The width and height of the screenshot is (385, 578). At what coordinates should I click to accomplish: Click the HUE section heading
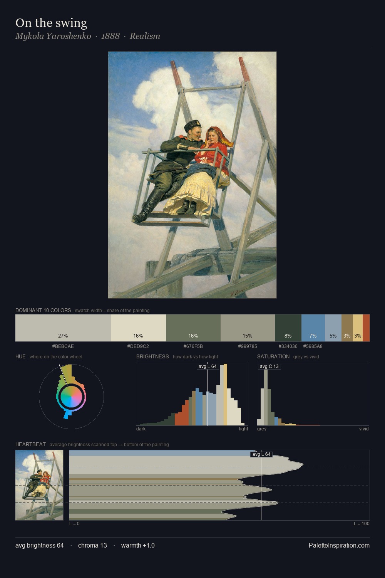click(x=20, y=356)
